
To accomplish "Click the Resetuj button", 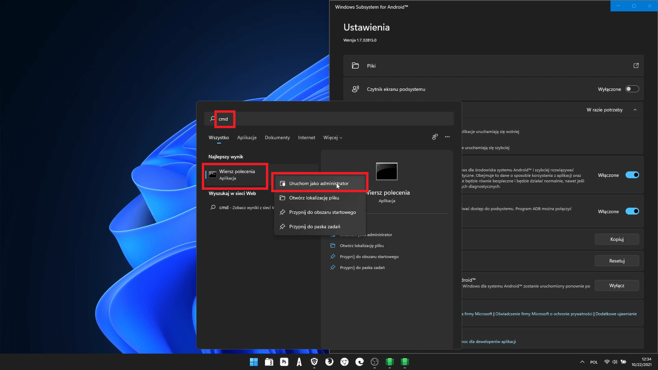I will (x=617, y=261).
